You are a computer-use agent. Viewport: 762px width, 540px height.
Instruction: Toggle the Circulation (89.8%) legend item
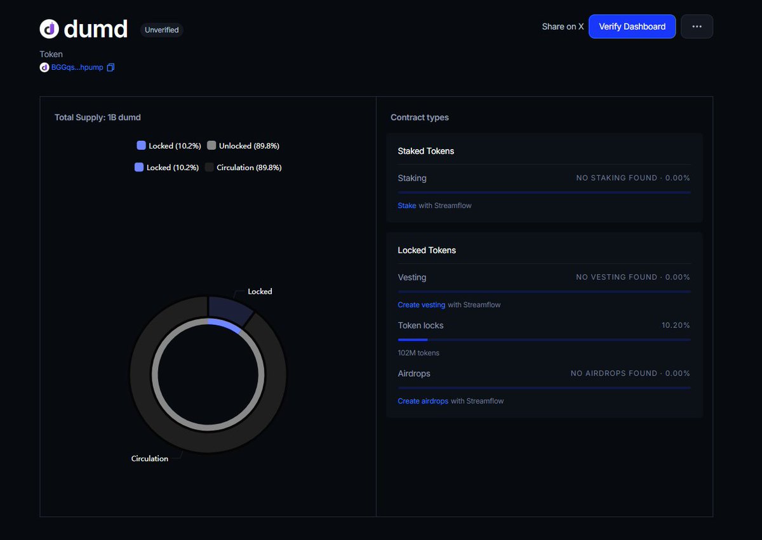click(243, 168)
